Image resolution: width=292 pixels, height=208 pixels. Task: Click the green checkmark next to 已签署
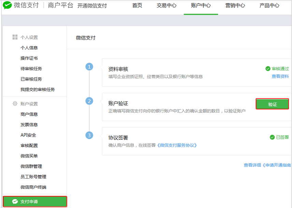272,137
